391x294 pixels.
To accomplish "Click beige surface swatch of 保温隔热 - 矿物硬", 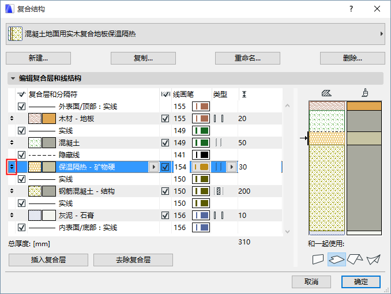I will tap(49, 167).
